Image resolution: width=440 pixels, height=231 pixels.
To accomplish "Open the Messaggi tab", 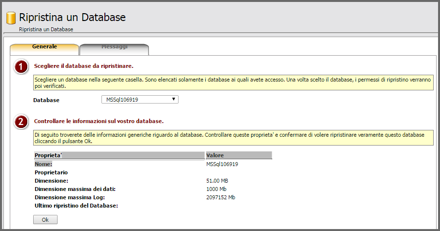I will click(x=114, y=47).
